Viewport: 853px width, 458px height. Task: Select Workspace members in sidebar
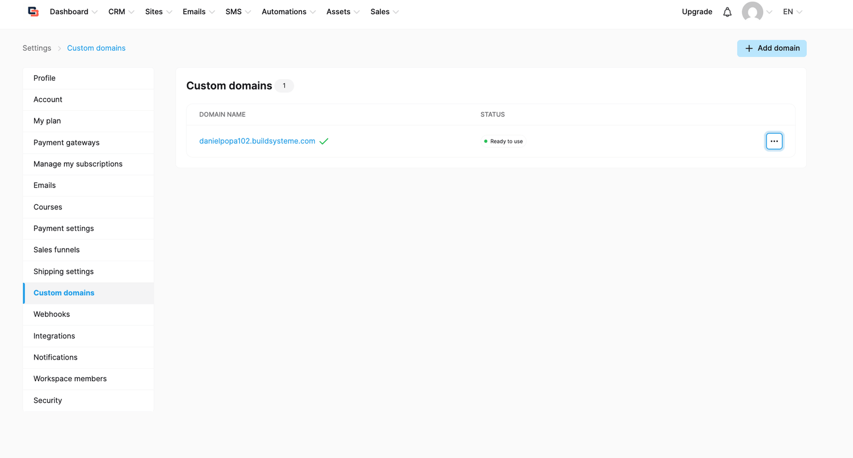[88, 379]
